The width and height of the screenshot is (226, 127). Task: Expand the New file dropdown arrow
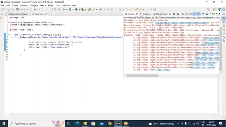[6, 10]
